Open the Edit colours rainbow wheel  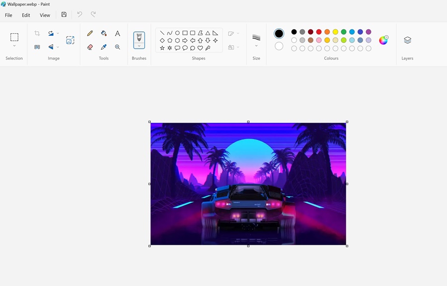click(x=383, y=40)
